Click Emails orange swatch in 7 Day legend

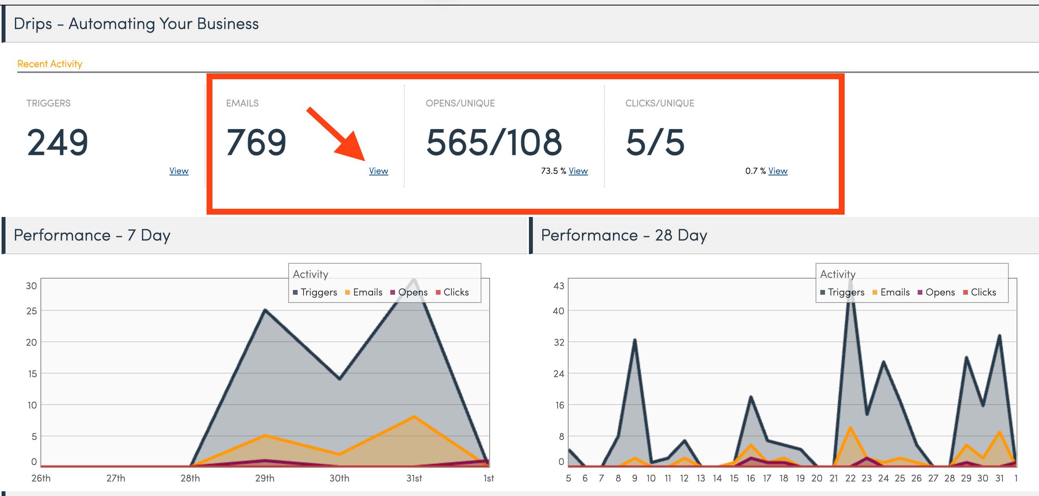pyautogui.click(x=347, y=292)
